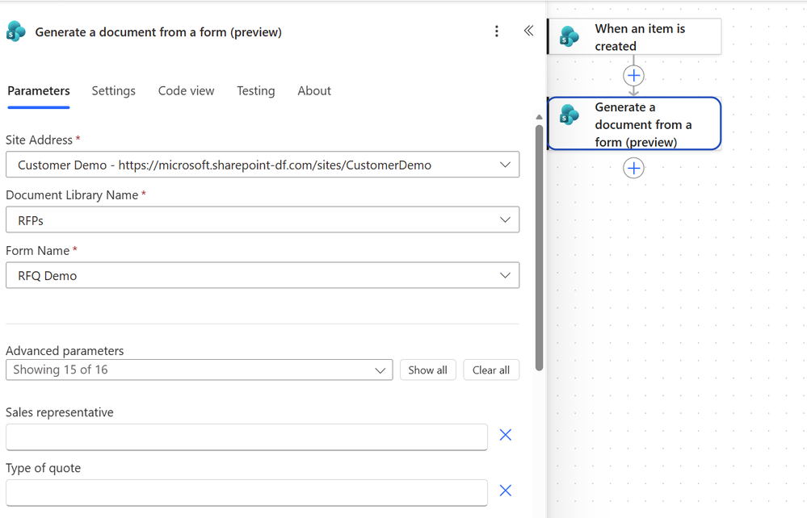This screenshot has height=518, width=807.
Task: Click SharePoint icon on trigger card
Action: coord(570,36)
